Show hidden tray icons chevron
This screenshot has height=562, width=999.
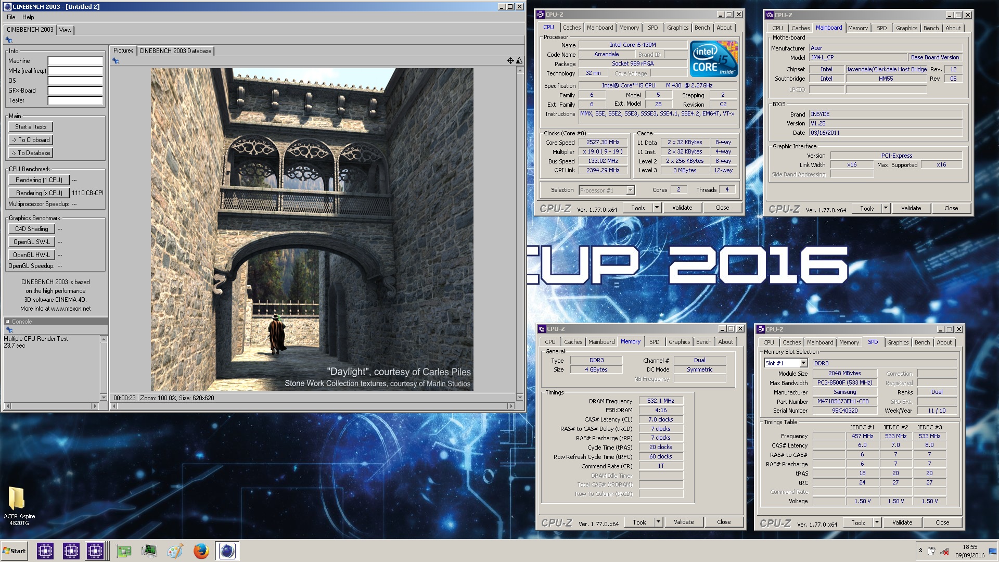tap(920, 551)
